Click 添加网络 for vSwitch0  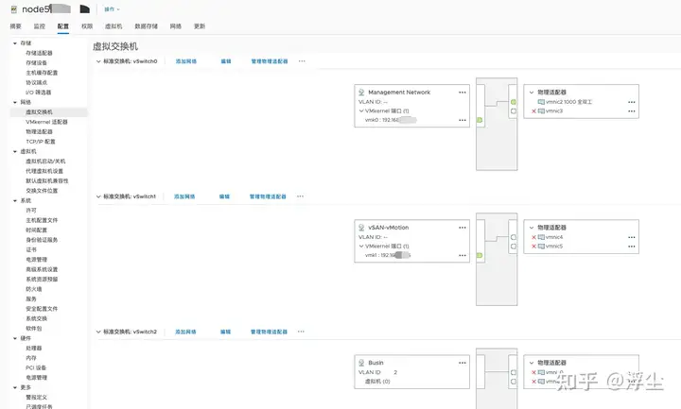point(186,61)
